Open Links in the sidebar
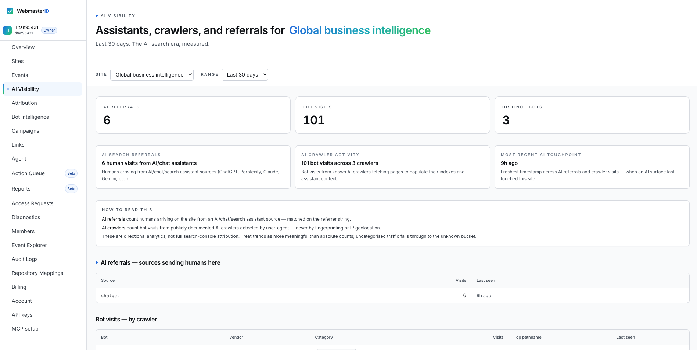The height and width of the screenshot is (350, 697). pos(18,145)
